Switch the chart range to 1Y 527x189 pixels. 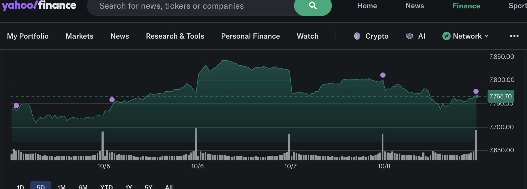(129, 187)
